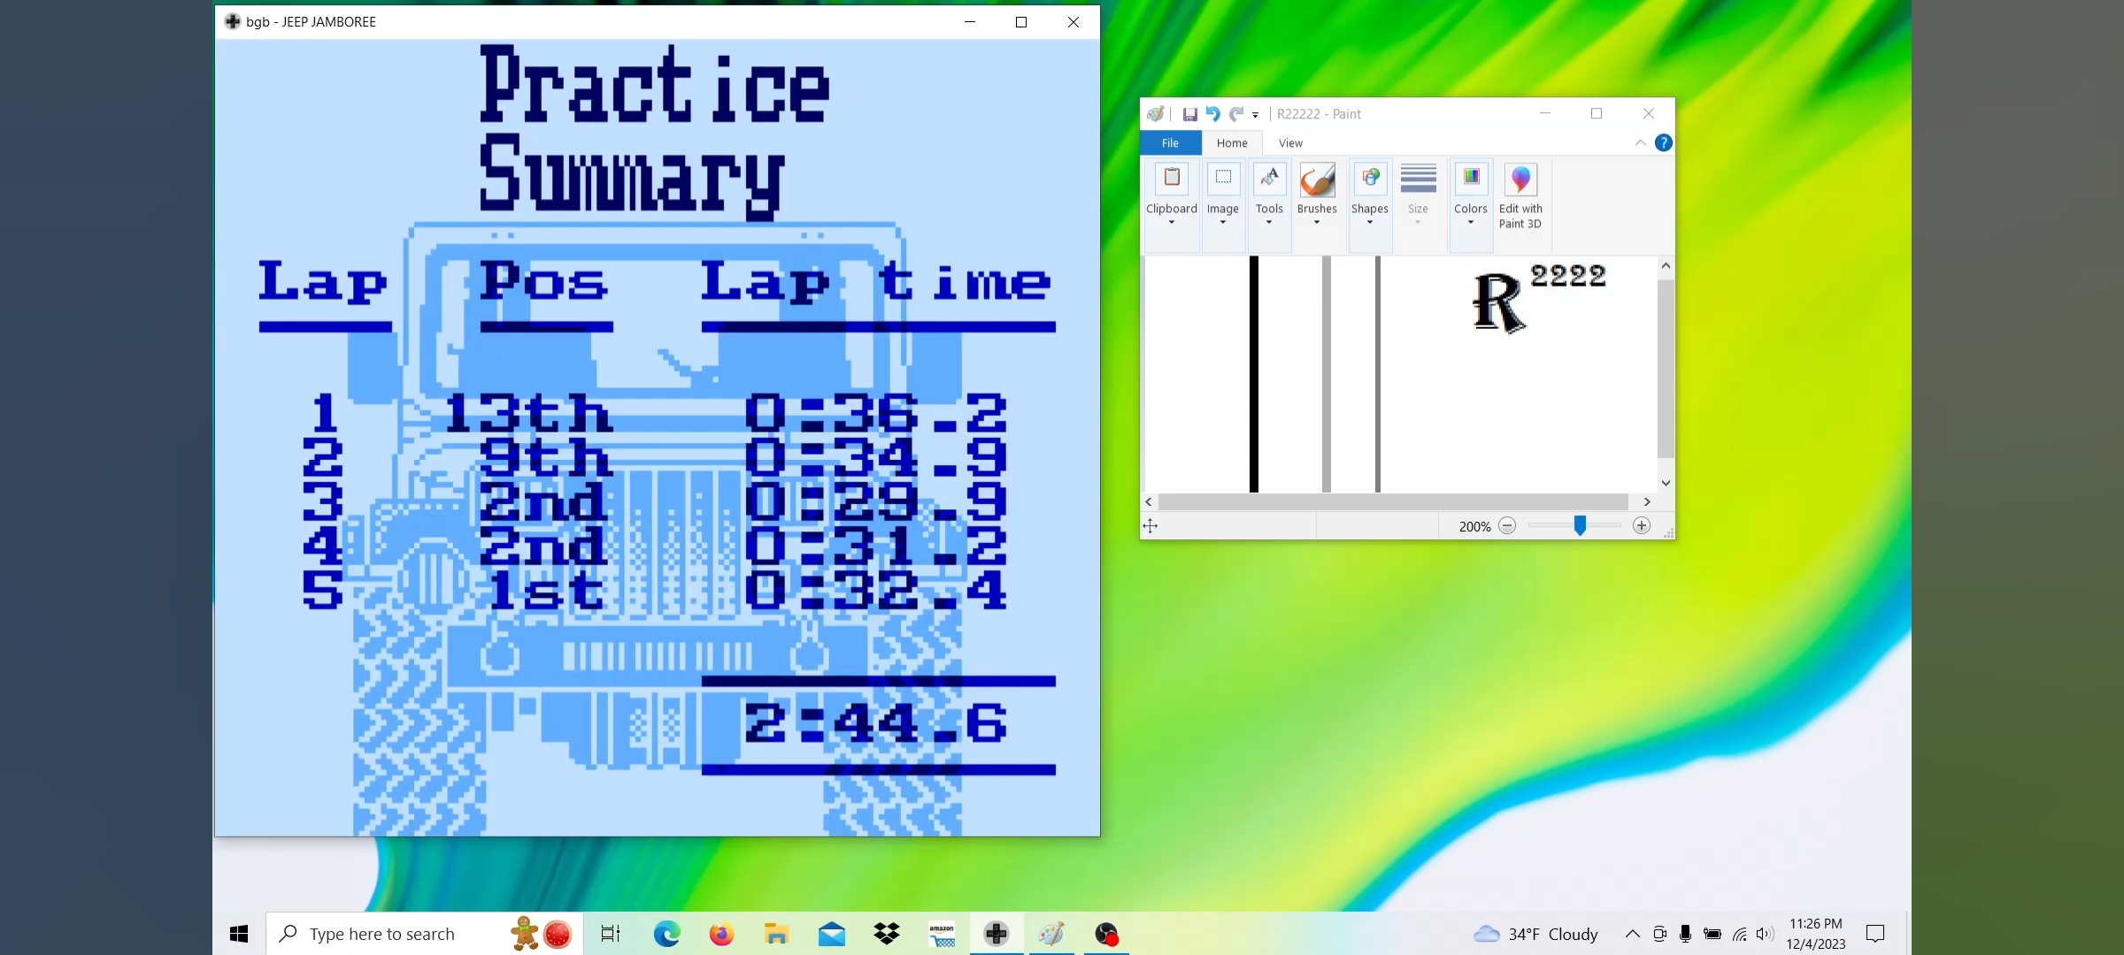Click the 'Pos' column header in bgb
The width and height of the screenshot is (2124, 955).
[x=544, y=283]
